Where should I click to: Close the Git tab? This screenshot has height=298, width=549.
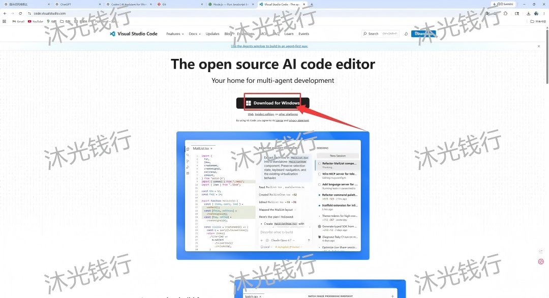tap(202, 4)
